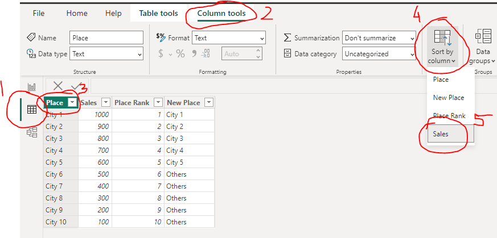The width and height of the screenshot is (497, 238).
Task: Switch to the Home tab
Action: [x=77, y=13]
